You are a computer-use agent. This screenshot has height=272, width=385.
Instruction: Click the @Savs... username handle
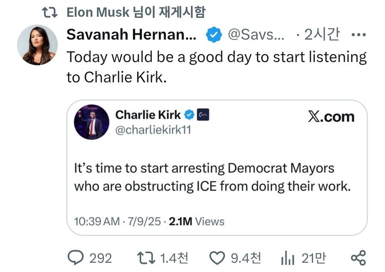click(x=256, y=35)
